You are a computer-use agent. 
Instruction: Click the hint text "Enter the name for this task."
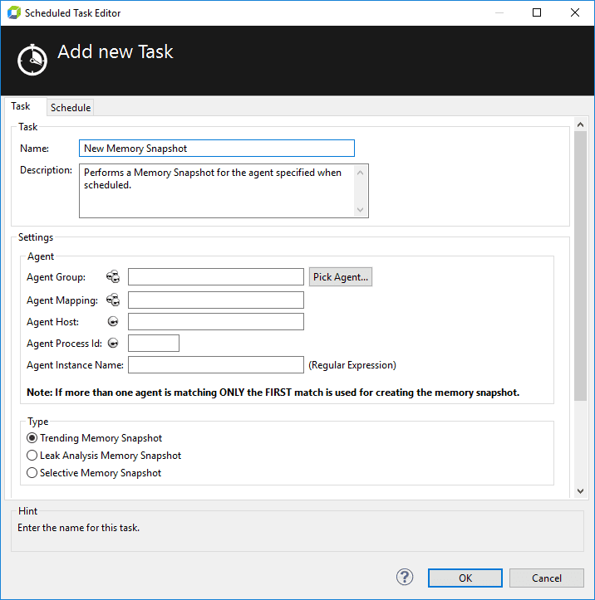(79, 528)
